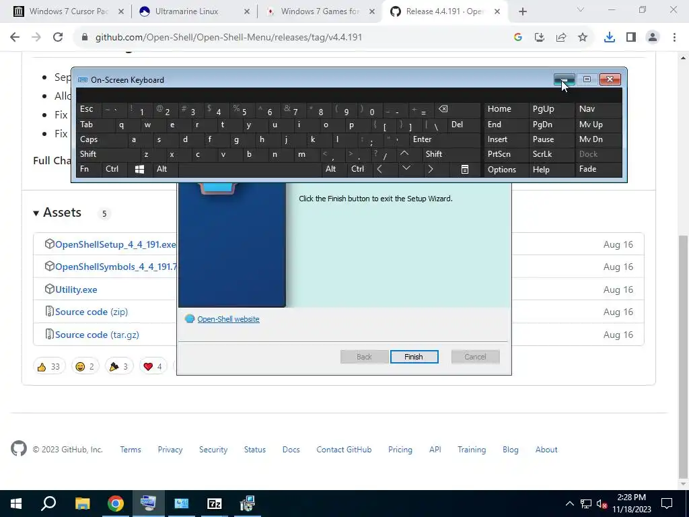The width and height of the screenshot is (689, 517).
Task: Show hidden system tray icons
Action: (x=569, y=504)
